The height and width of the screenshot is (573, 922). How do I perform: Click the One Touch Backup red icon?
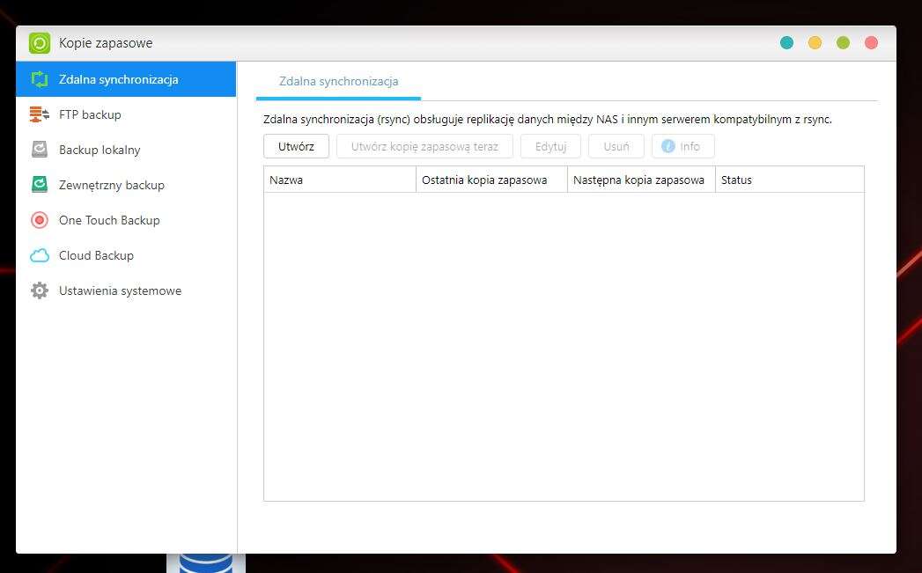pyautogui.click(x=40, y=220)
